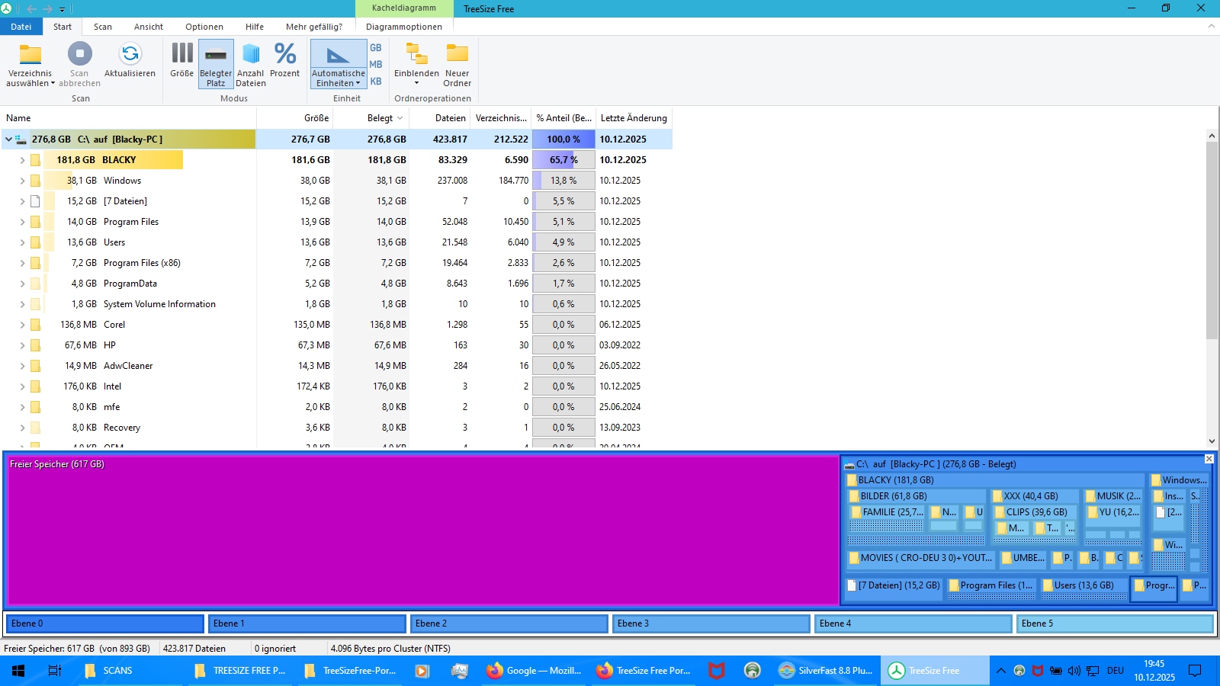Expand the Program Files (x86) node
The image size is (1220, 686).
pos(22,263)
